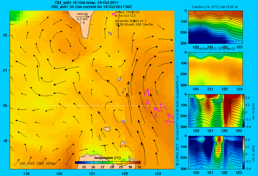258x176 pixels.
Task: Click the "4000m" bathymetry depth legend value
Action: click(x=51, y=164)
